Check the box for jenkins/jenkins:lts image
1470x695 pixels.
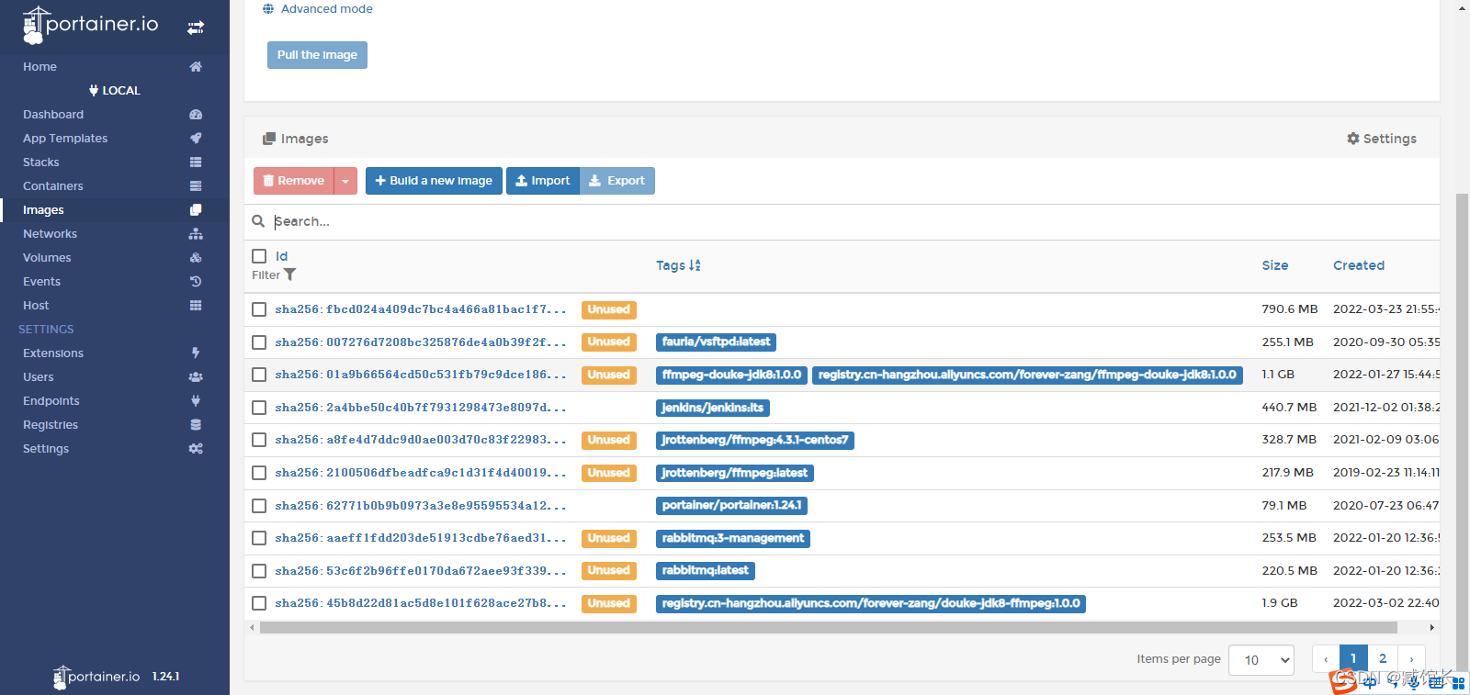(259, 408)
